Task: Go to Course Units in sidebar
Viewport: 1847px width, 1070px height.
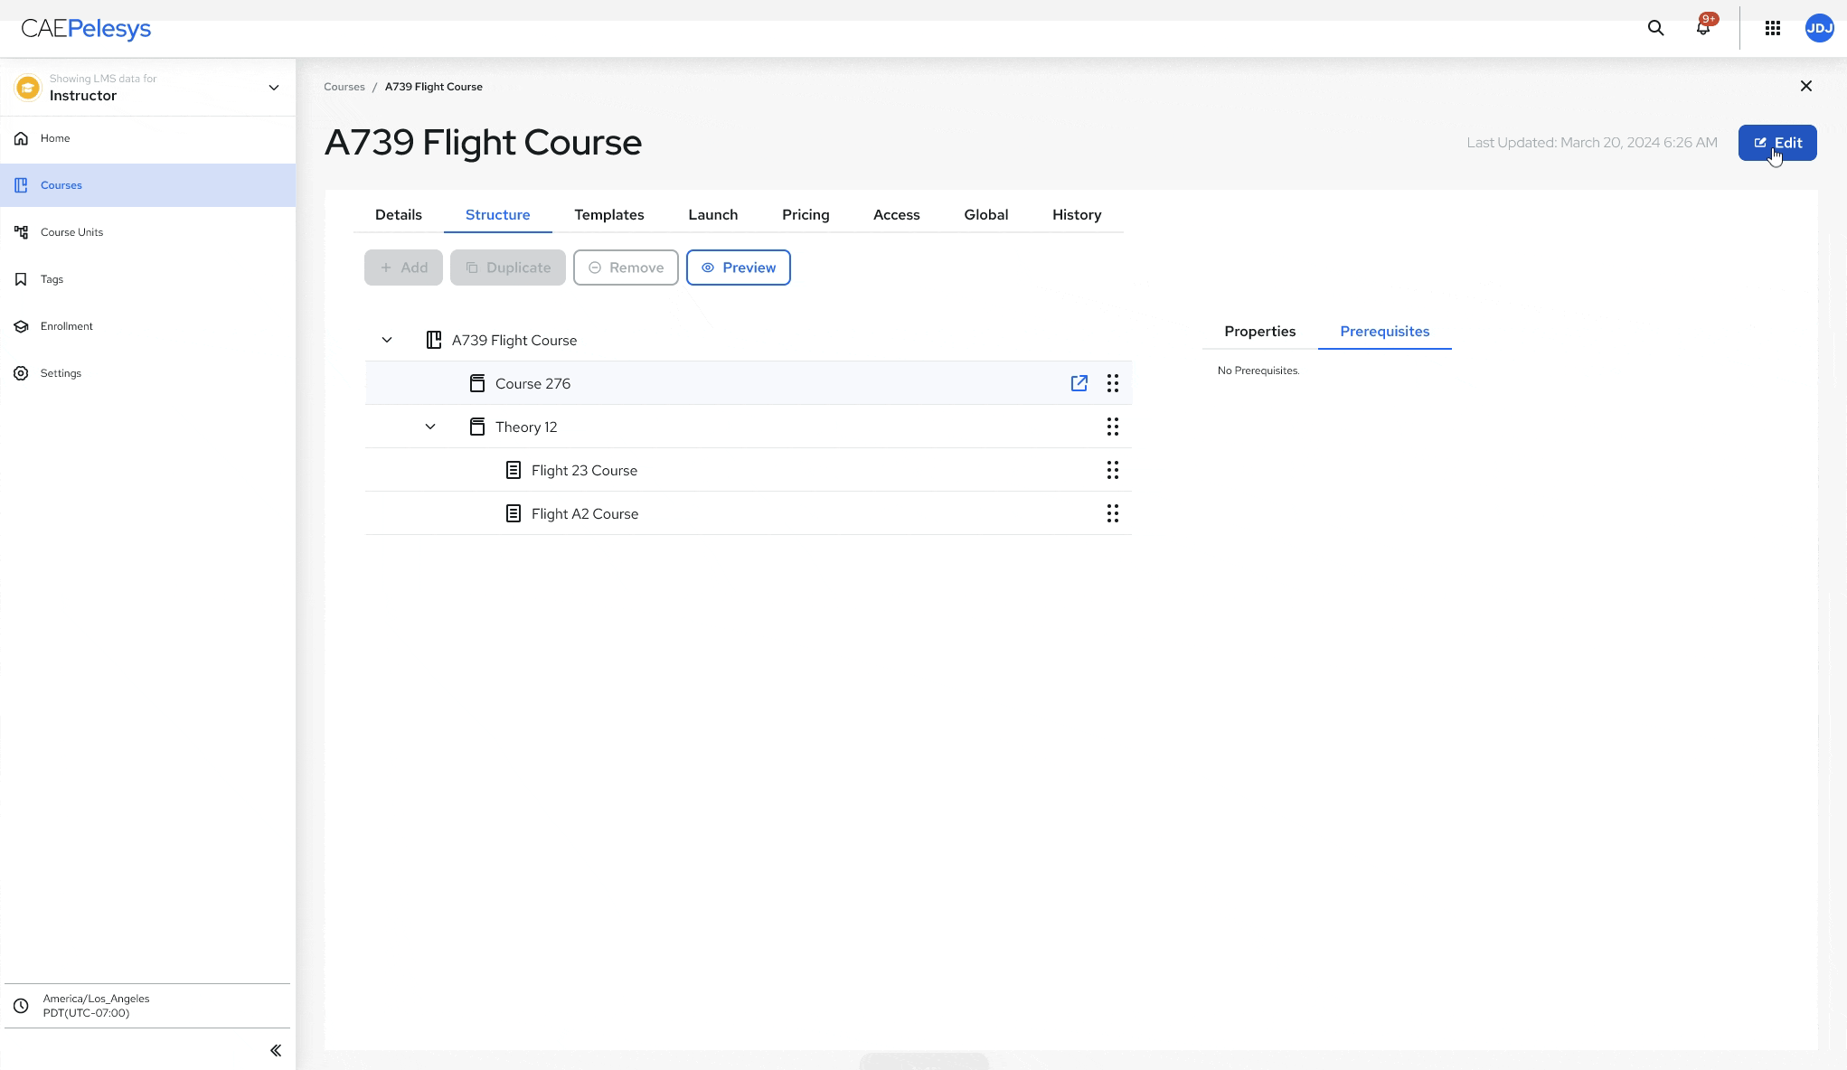Action: click(71, 232)
